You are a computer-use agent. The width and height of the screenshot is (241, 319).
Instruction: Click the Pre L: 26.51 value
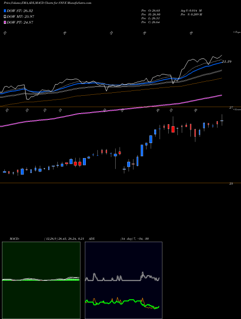pyautogui.click(x=150, y=18)
